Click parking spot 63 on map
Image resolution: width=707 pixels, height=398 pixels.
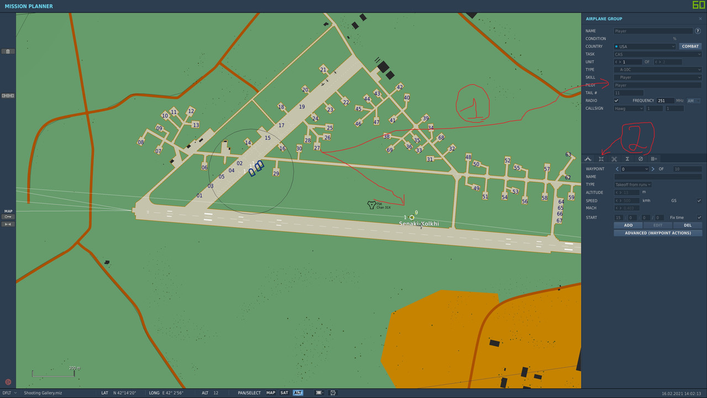tap(568, 155)
